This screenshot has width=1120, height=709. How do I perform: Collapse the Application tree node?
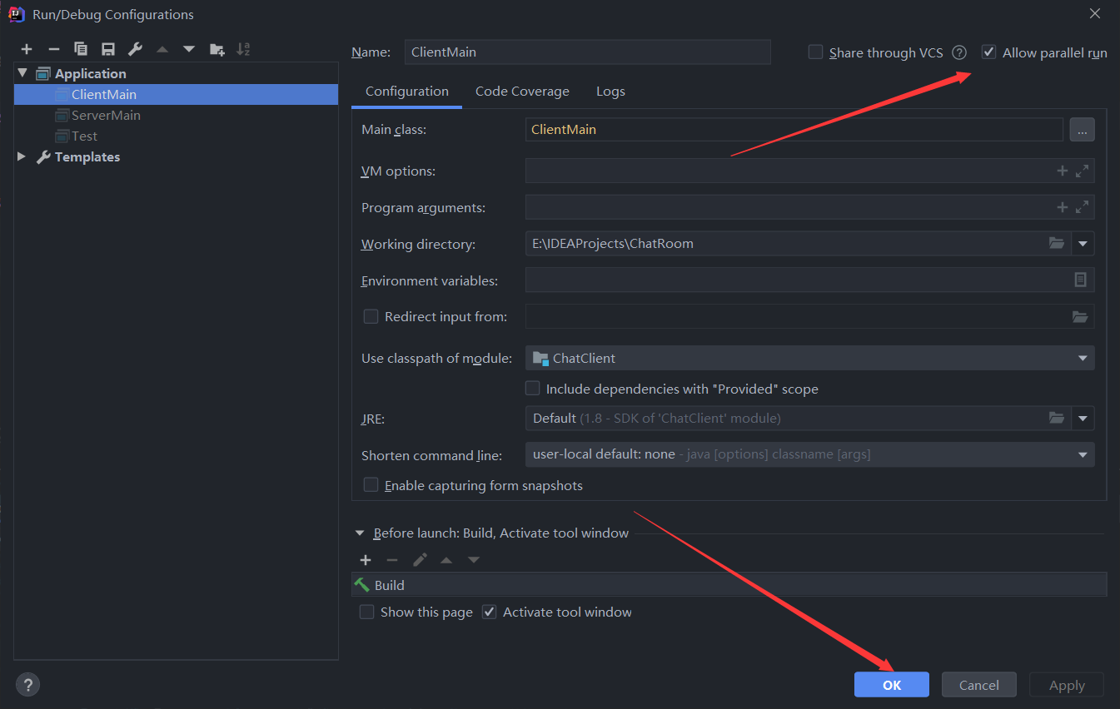click(x=22, y=73)
